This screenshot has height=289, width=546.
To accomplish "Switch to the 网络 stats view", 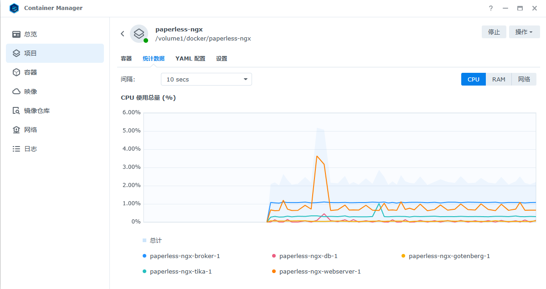I will (524, 79).
